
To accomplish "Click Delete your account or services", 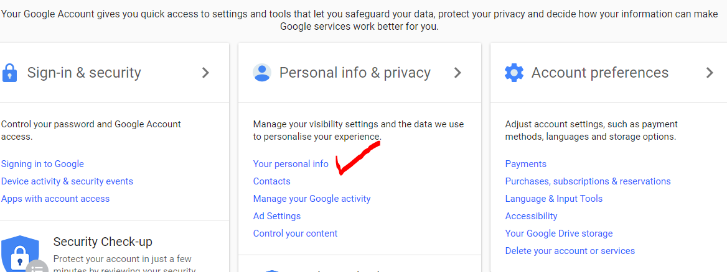I will [x=570, y=251].
